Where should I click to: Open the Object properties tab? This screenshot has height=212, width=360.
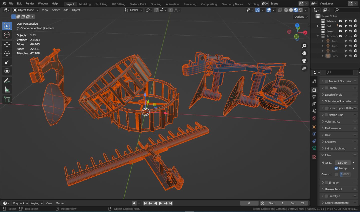point(314,127)
